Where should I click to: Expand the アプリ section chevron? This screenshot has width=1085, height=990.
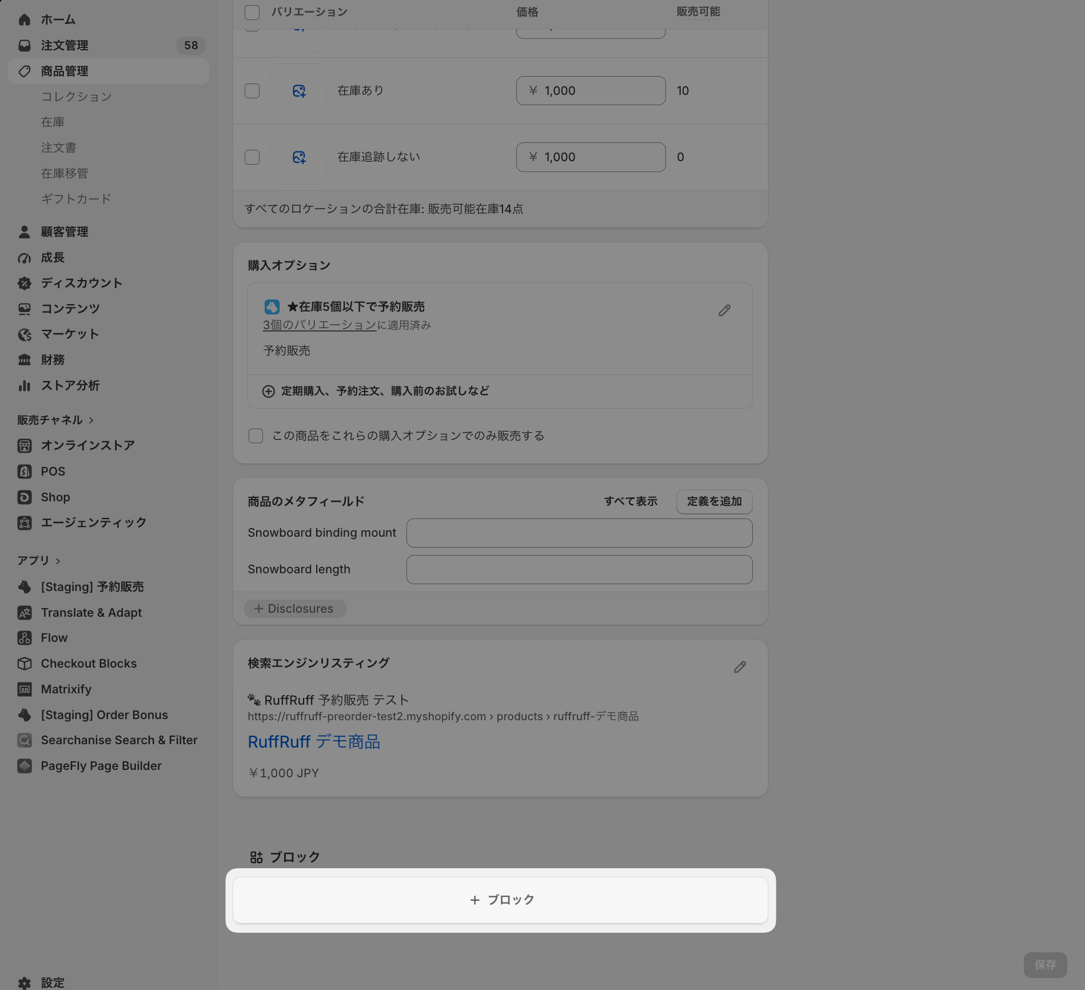tap(58, 561)
